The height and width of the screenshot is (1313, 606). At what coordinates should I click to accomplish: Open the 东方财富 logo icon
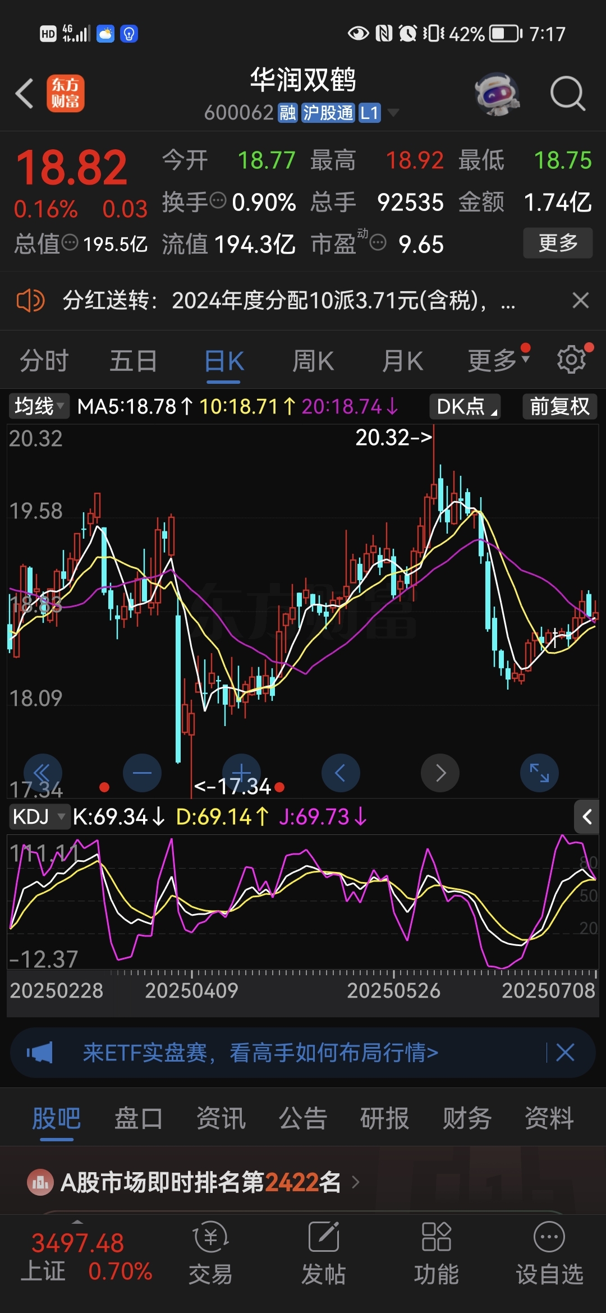pyautogui.click(x=65, y=93)
